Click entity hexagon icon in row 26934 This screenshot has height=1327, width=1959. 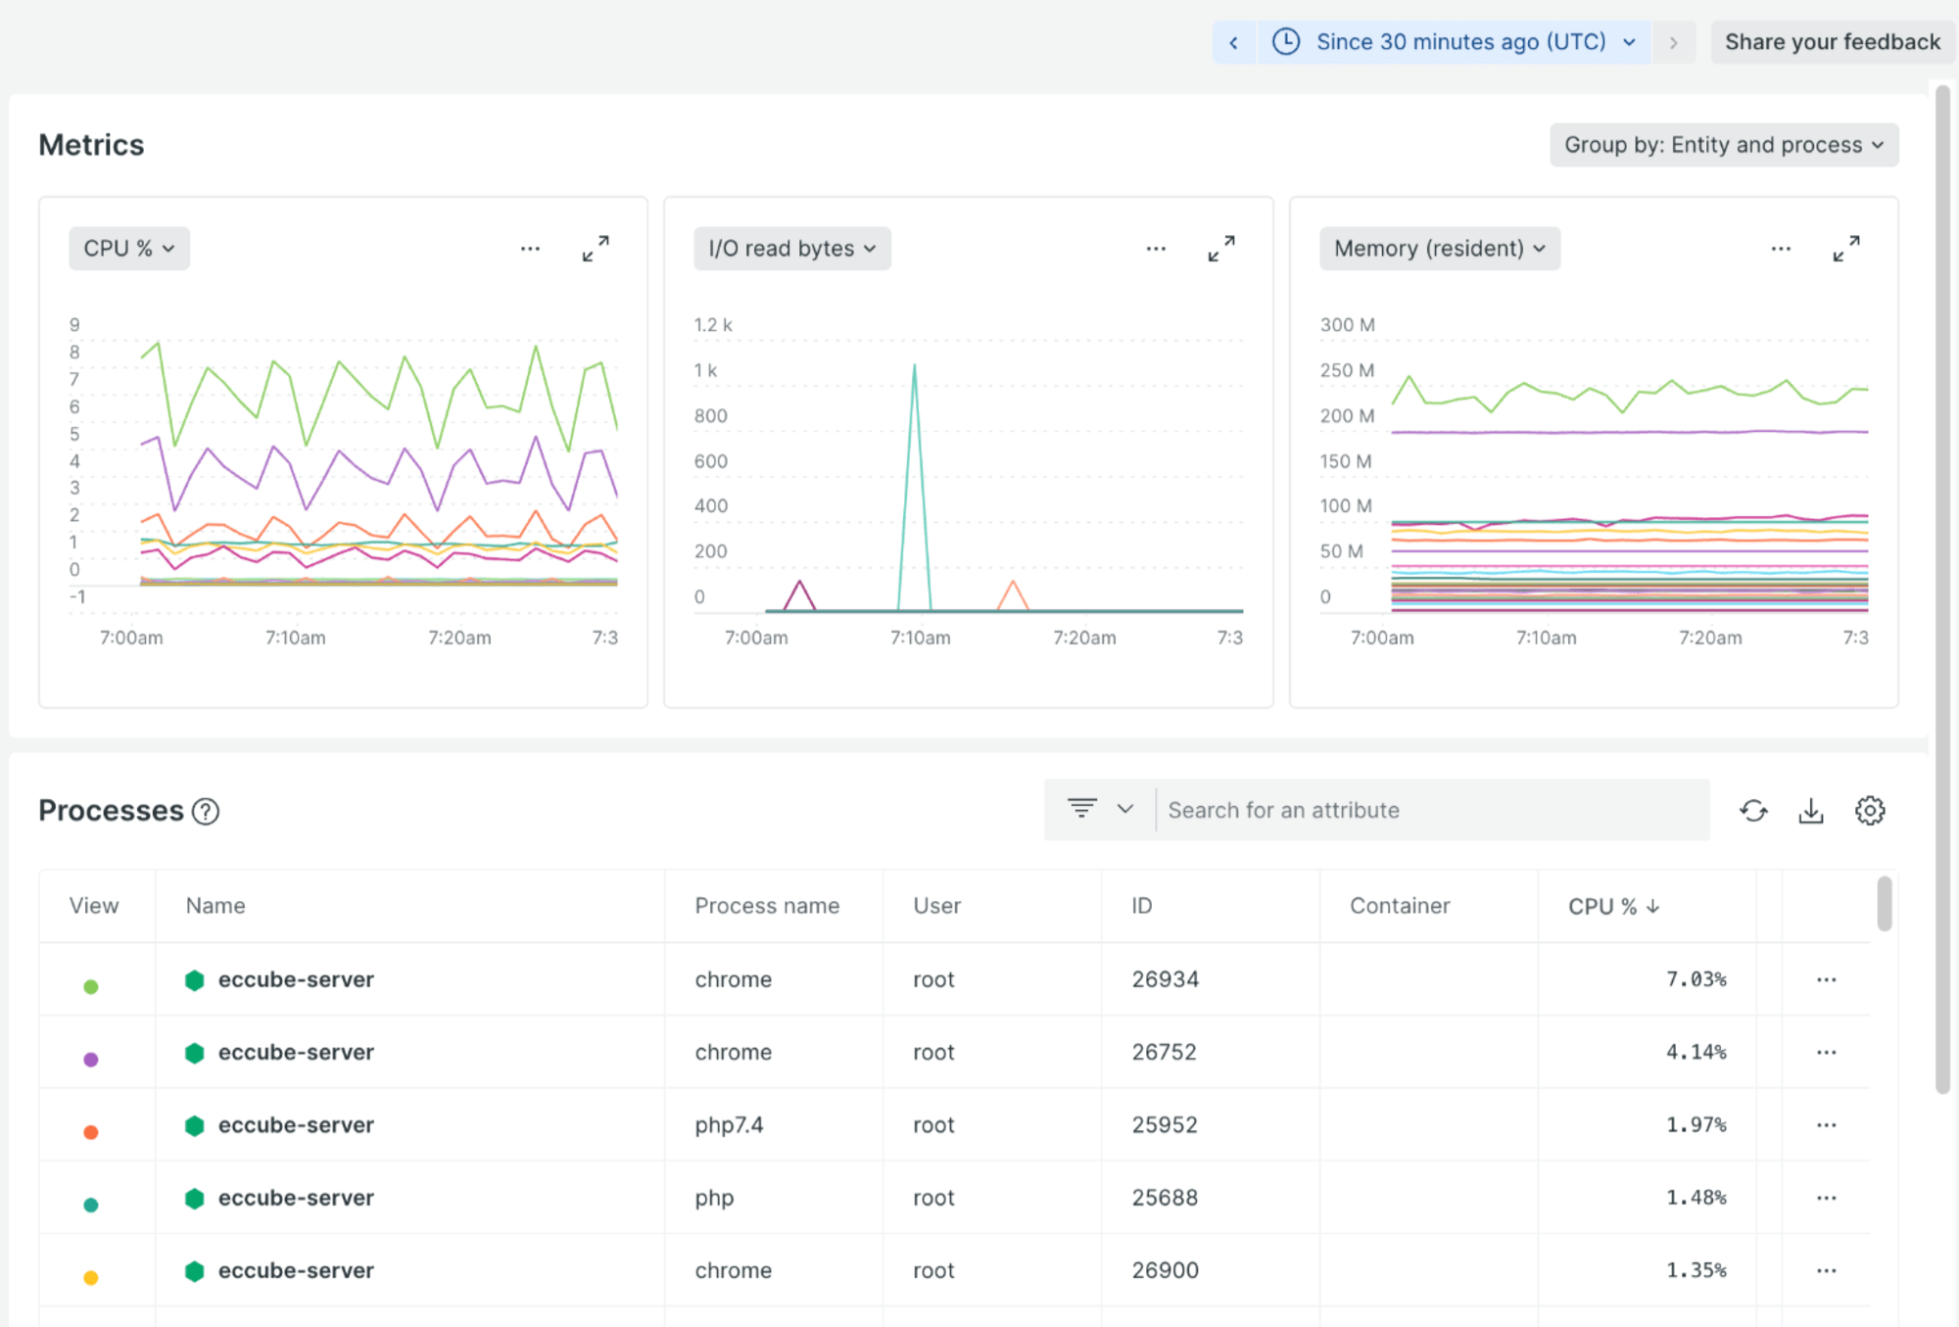[x=195, y=980]
